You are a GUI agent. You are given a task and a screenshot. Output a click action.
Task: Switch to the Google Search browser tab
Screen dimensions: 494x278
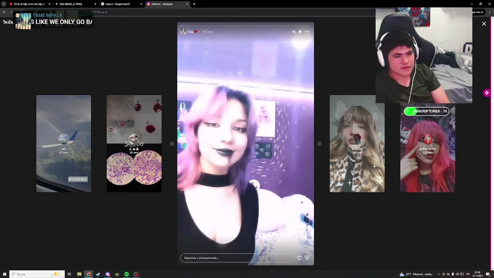pos(121,4)
